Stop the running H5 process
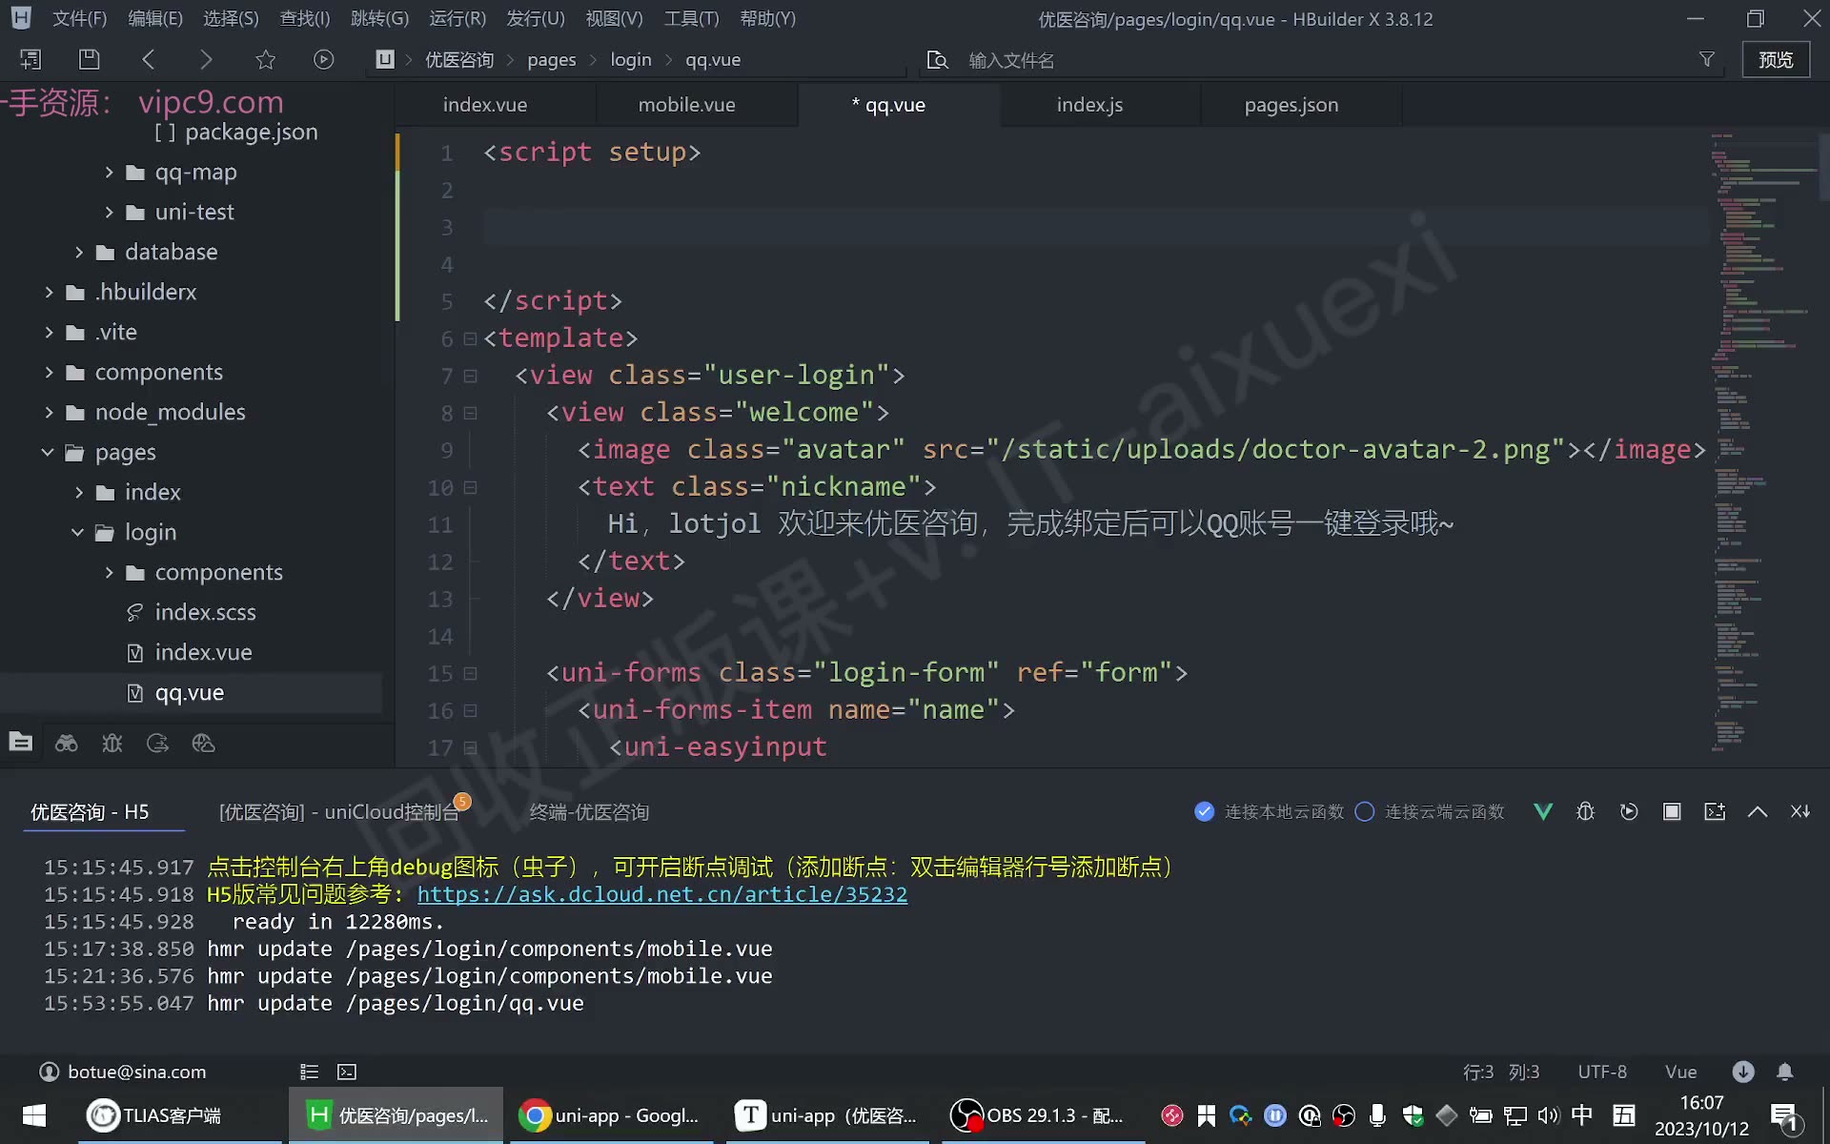This screenshot has height=1144, width=1830. click(x=1672, y=811)
